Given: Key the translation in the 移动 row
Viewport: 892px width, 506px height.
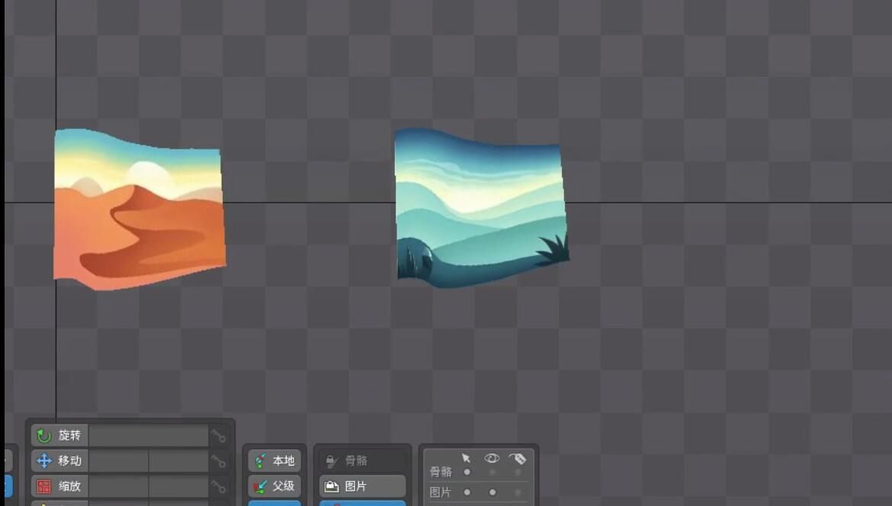Looking at the screenshot, I should (x=219, y=461).
